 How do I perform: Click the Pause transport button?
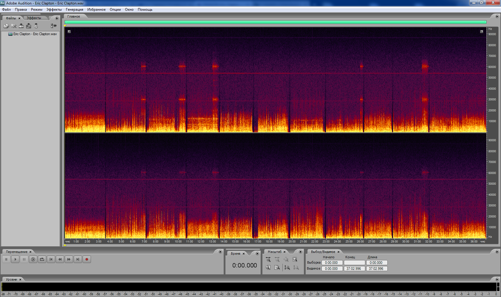24,259
